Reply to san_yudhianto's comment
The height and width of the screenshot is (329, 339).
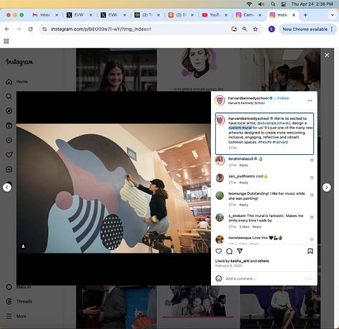pyautogui.click(x=244, y=183)
